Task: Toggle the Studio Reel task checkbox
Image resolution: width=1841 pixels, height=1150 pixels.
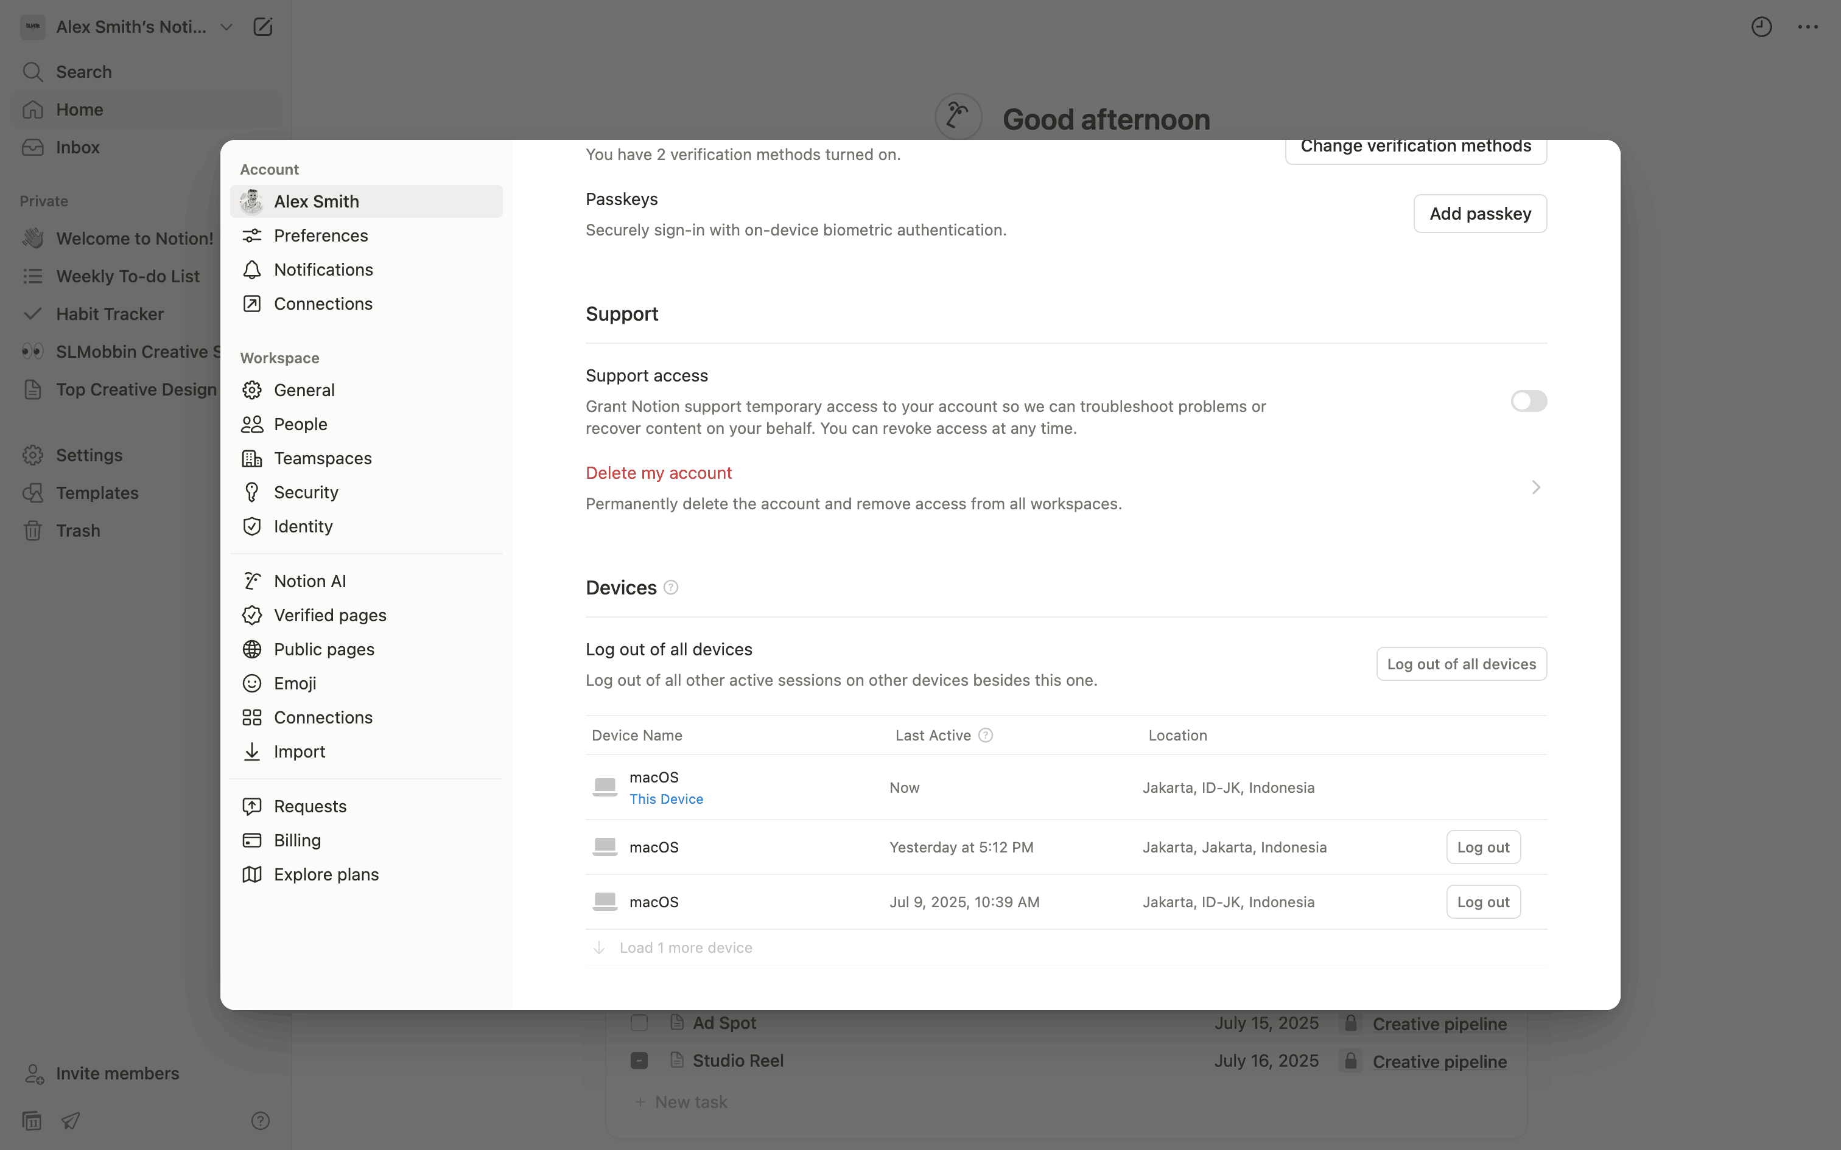Action: point(639,1061)
